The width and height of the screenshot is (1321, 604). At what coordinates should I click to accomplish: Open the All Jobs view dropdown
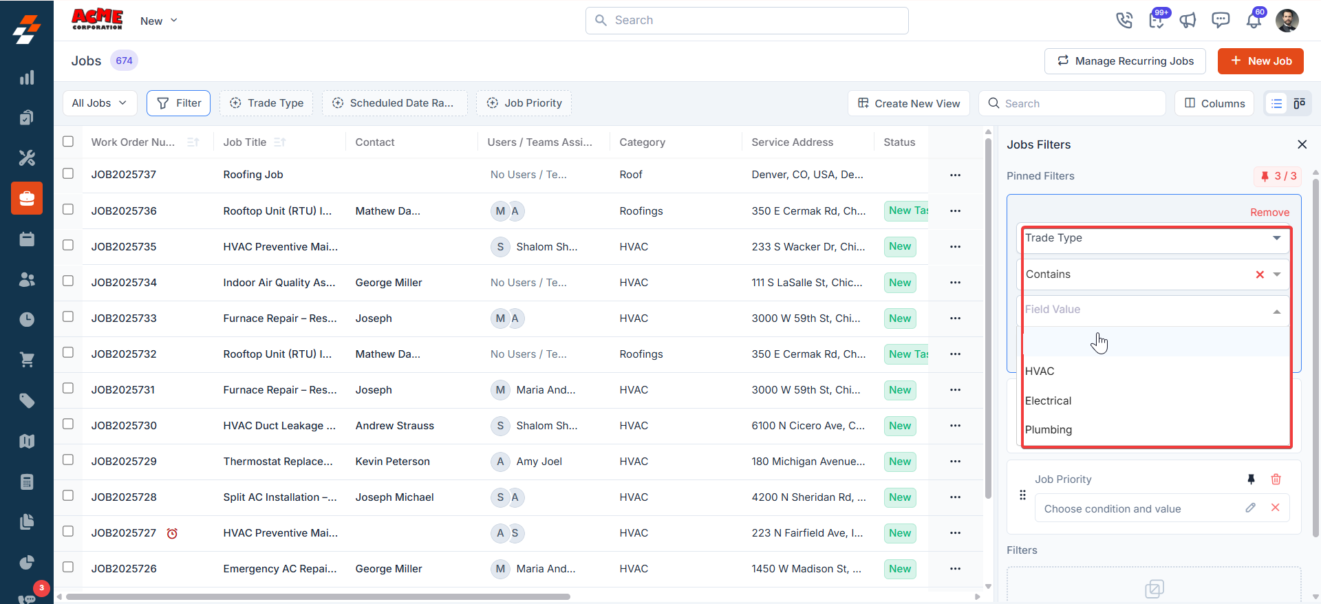[x=100, y=103]
